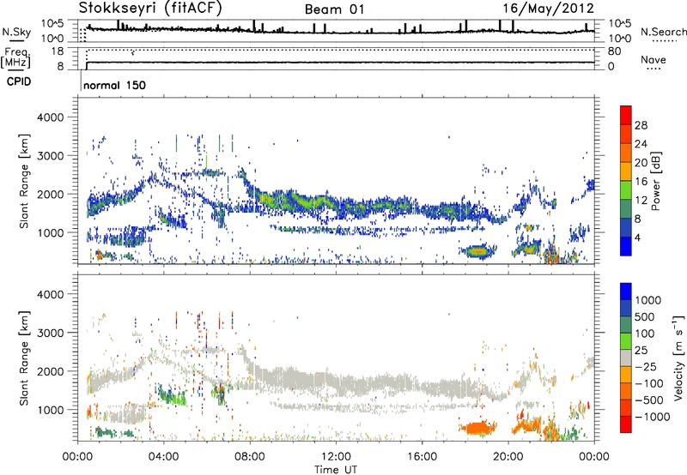This screenshot has height=475, width=687.
Task: Click the 'Beam 01' label
Action: click(x=334, y=9)
